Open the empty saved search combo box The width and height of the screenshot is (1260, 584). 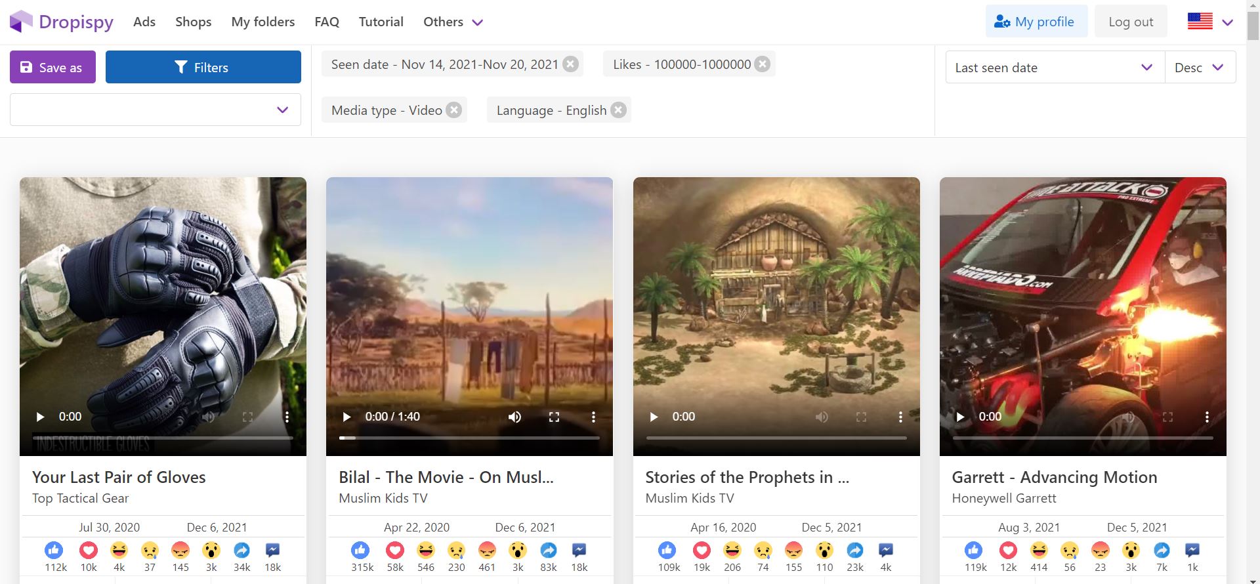pos(155,110)
